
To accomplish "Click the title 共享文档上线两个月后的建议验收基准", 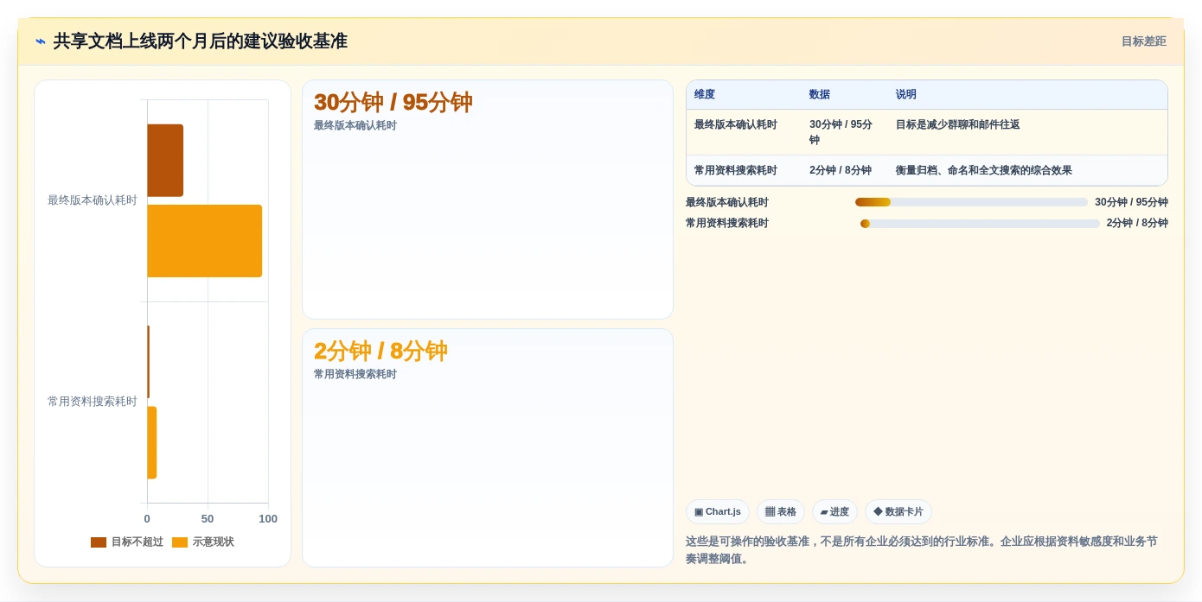I will 200,41.
